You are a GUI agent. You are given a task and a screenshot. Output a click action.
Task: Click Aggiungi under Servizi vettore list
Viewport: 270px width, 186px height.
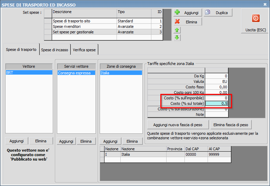(66, 141)
